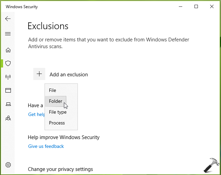The width and height of the screenshot is (221, 175).
Task: Choose Folder from exclusion menu
Action: coord(55,101)
